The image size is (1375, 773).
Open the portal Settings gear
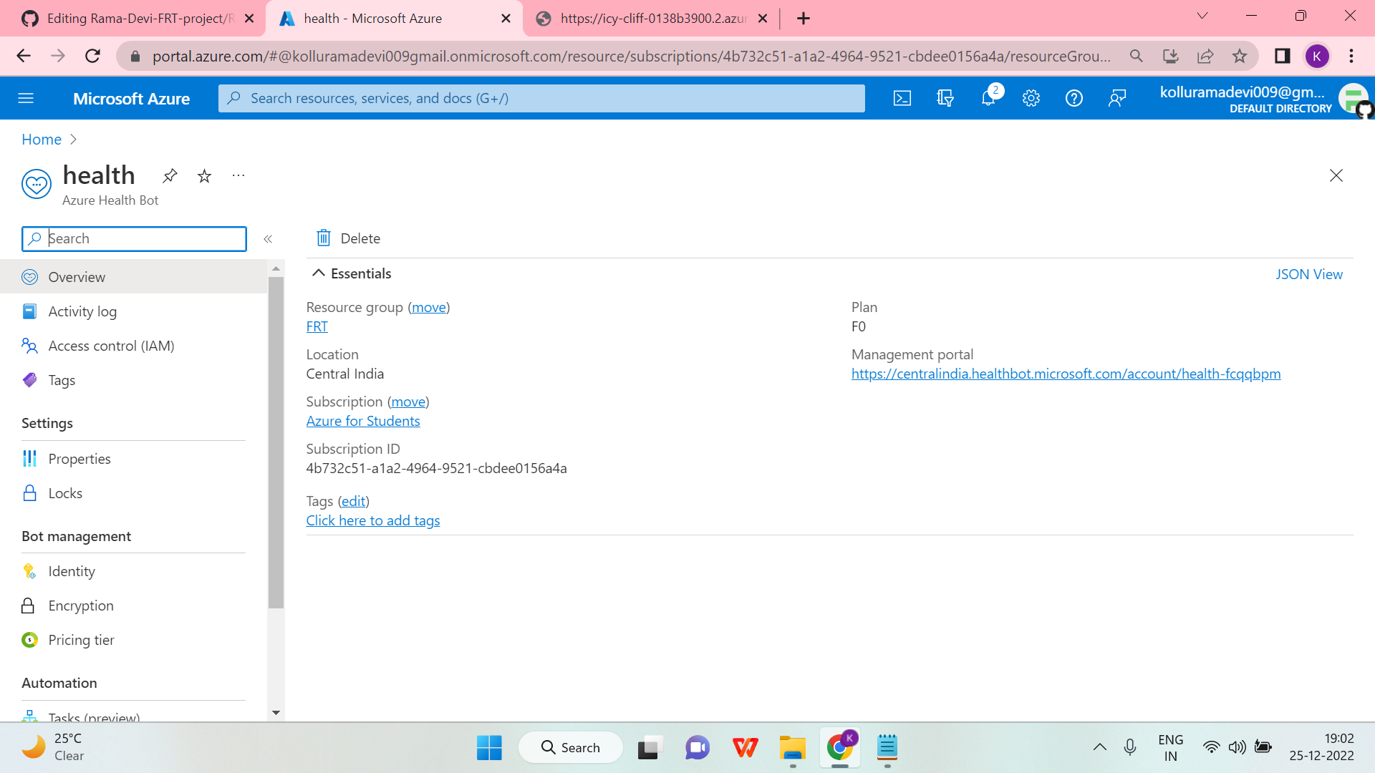coord(1031,98)
